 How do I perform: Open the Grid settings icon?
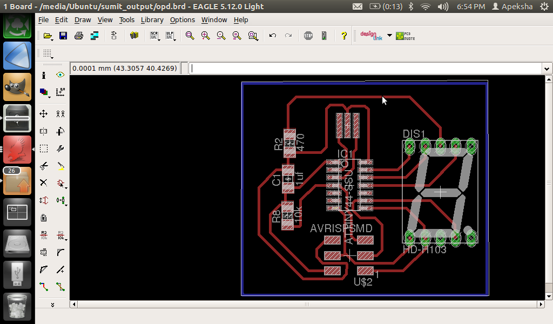48,53
